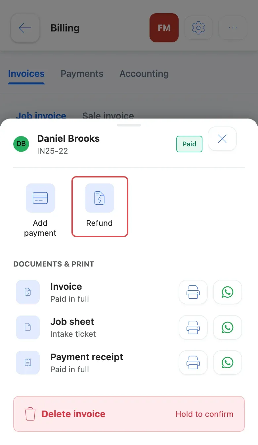Print the Payment receipt
This screenshot has height=445, width=258.
193,363
